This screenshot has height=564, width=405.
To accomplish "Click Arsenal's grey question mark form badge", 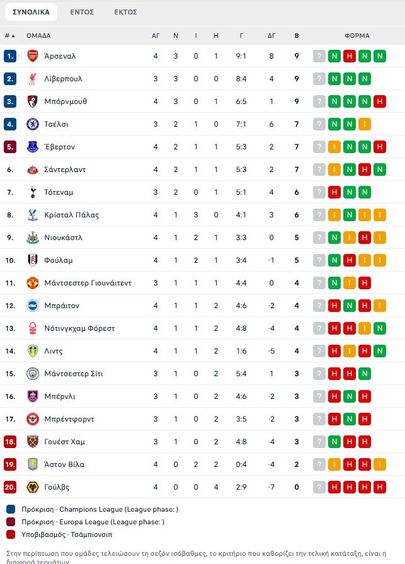I will pyautogui.click(x=319, y=56).
